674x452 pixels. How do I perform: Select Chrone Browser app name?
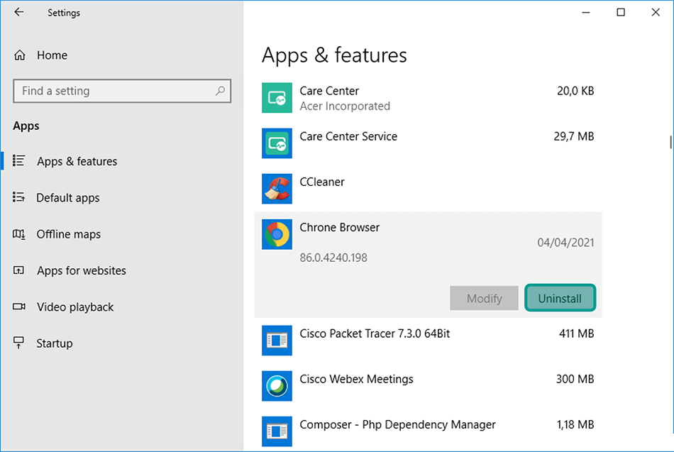340,227
